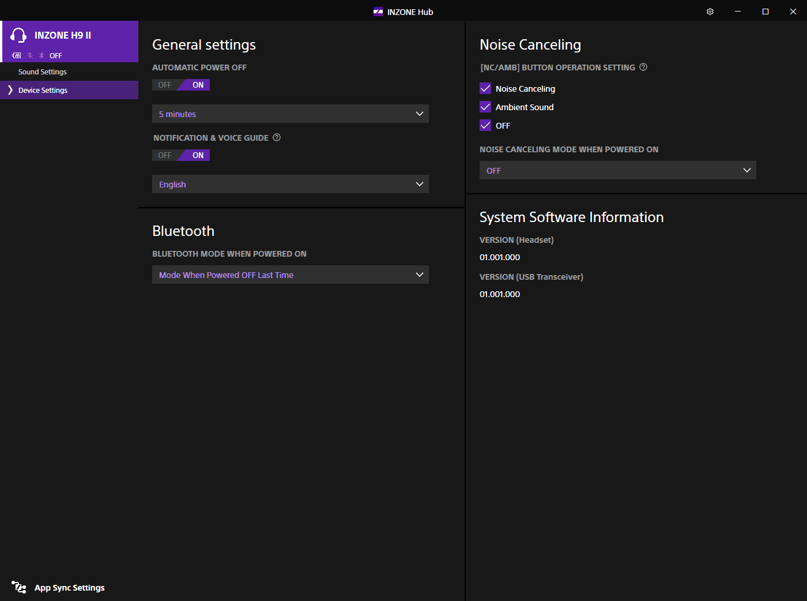Uncheck the Ambient Sound checkbox
807x601 pixels.
pyautogui.click(x=485, y=107)
